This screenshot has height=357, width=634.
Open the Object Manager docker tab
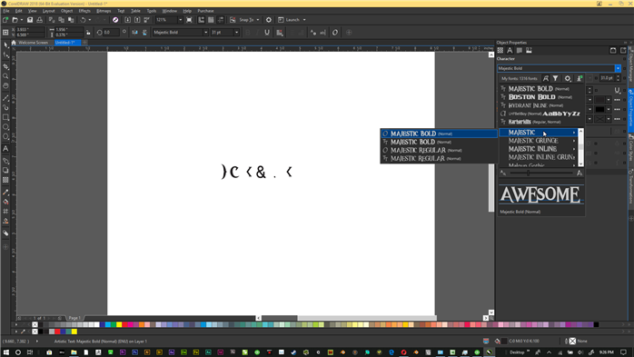coord(630,64)
